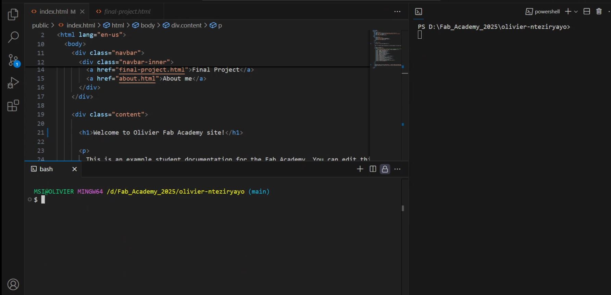
Task: Click the bash terminal path text
Action: click(176, 192)
